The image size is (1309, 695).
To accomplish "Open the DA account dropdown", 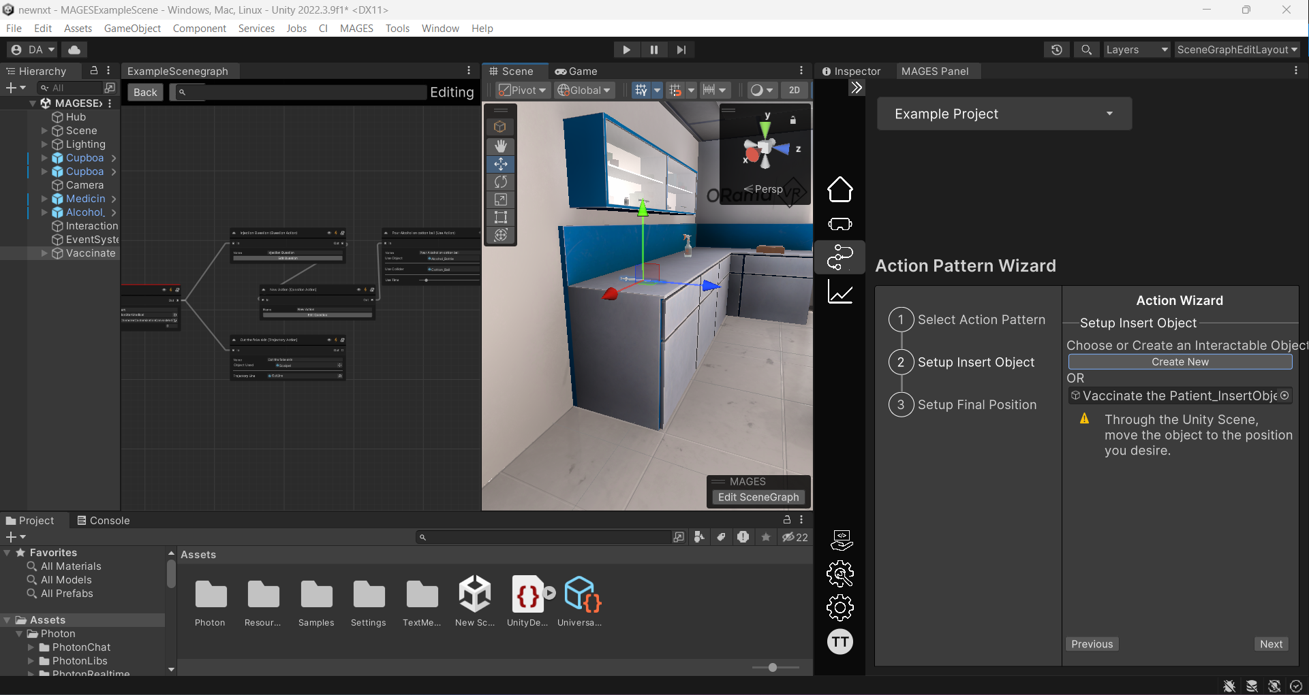I will (33, 50).
